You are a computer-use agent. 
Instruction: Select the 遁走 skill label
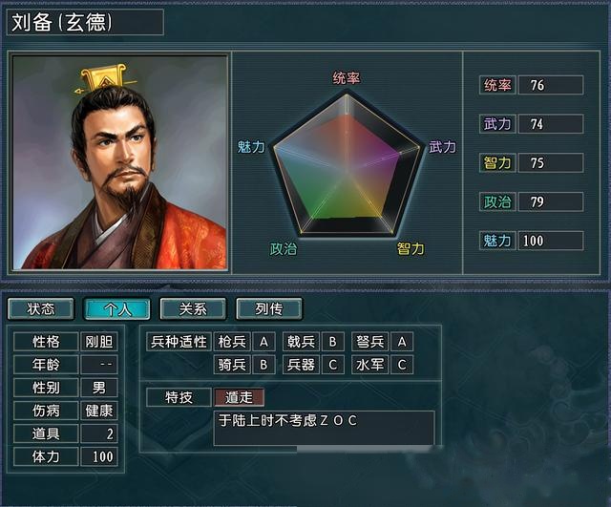point(239,397)
